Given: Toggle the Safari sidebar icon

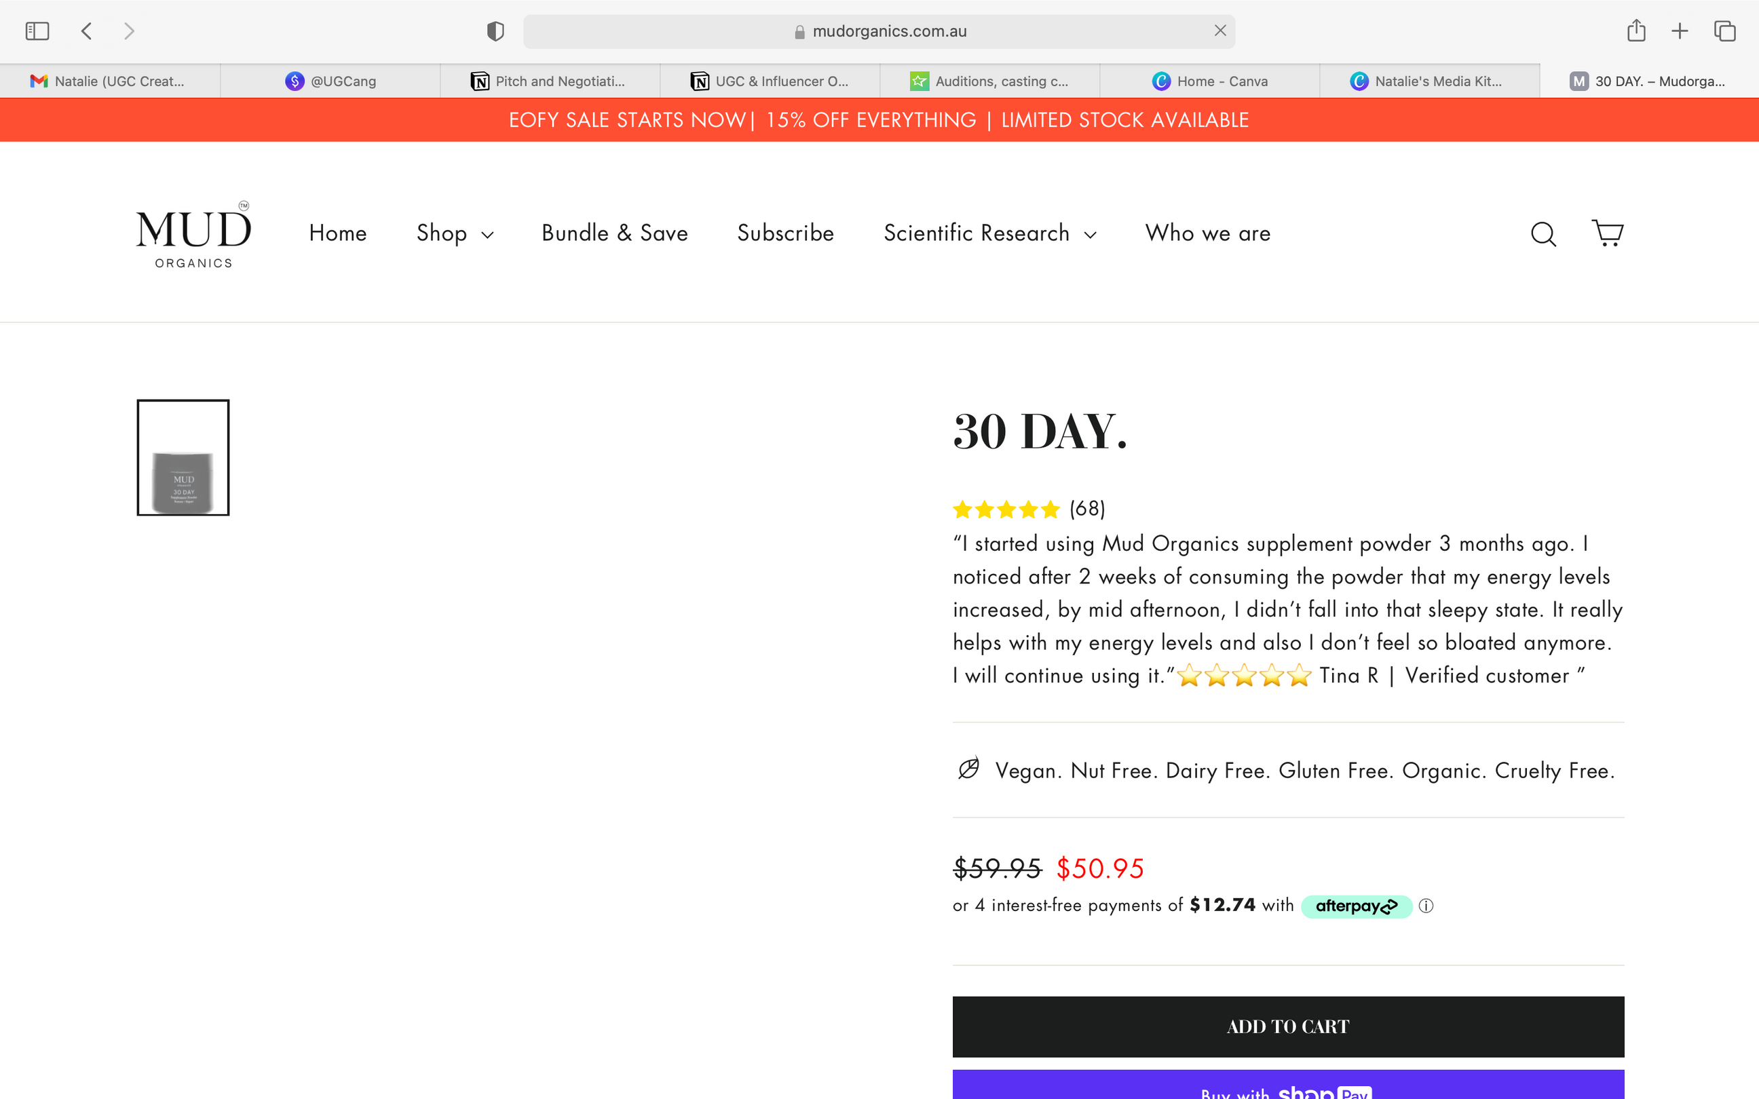Looking at the screenshot, I should point(37,31).
